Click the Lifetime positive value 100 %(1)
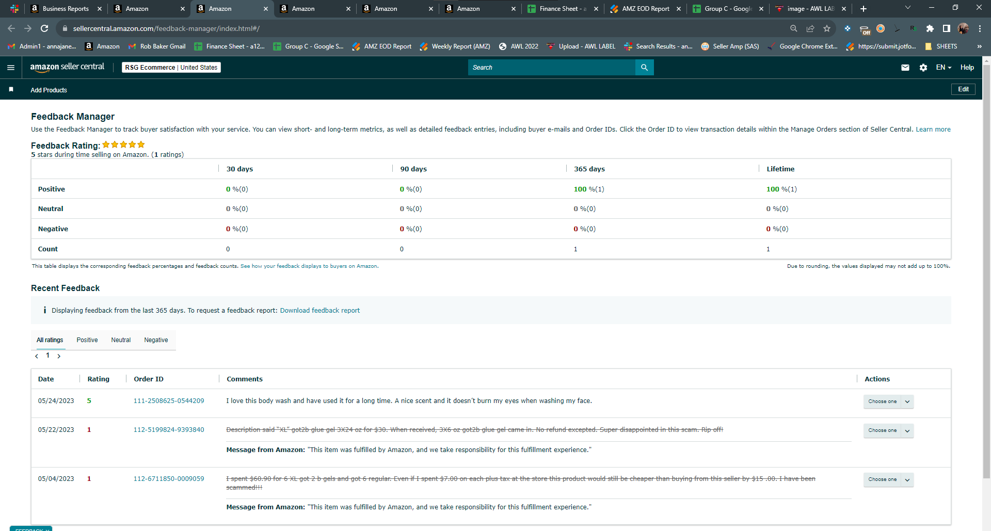Image resolution: width=991 pixels, height=531 pixels. 781,189
